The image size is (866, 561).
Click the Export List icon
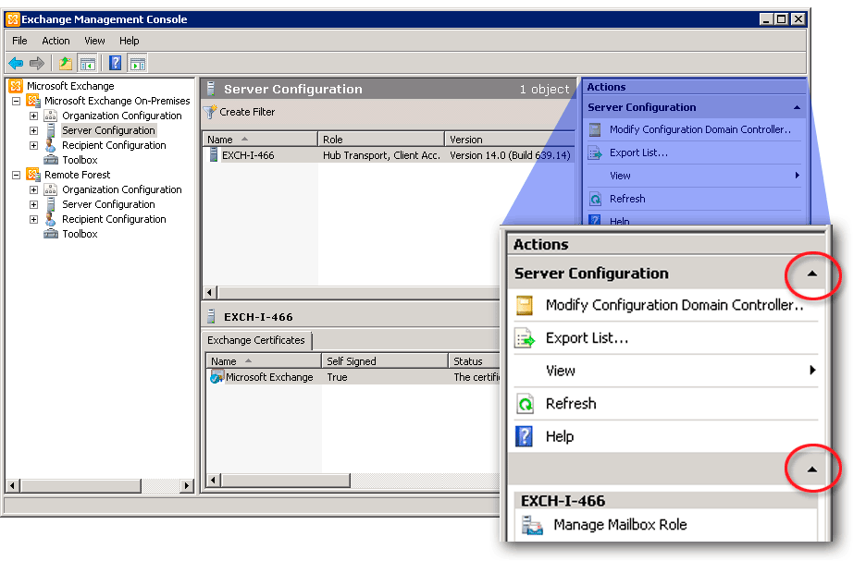(526, 336)
